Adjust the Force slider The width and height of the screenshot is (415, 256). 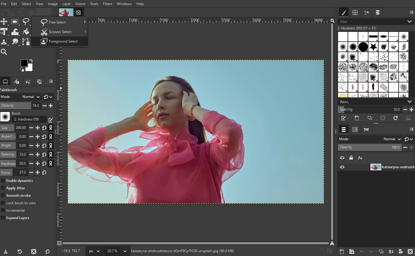14,172
